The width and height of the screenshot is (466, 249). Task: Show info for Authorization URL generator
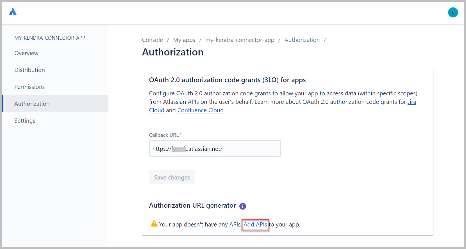pyautogui.click(x=243, y=206)
